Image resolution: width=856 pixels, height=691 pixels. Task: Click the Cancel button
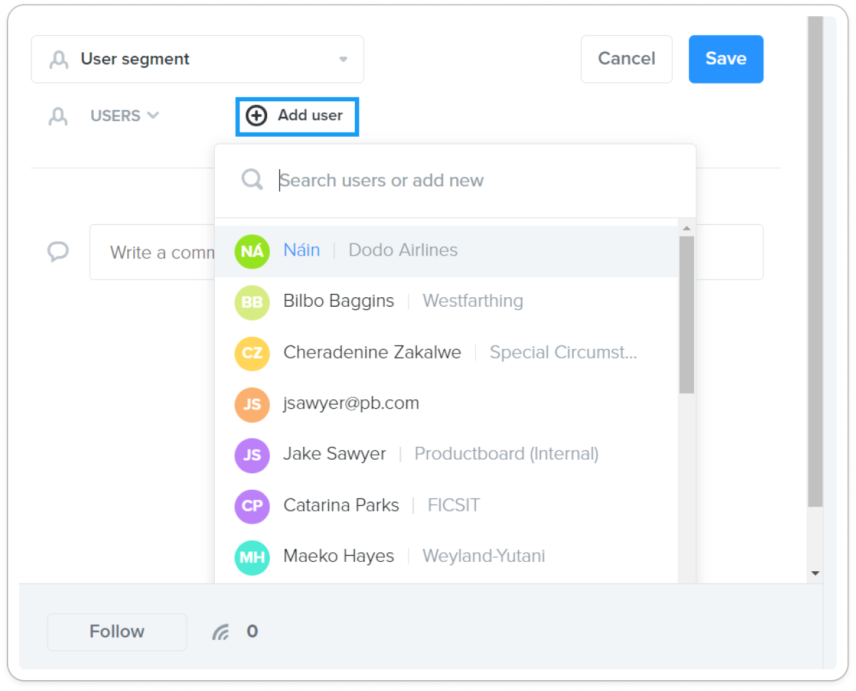click(626, 59)
